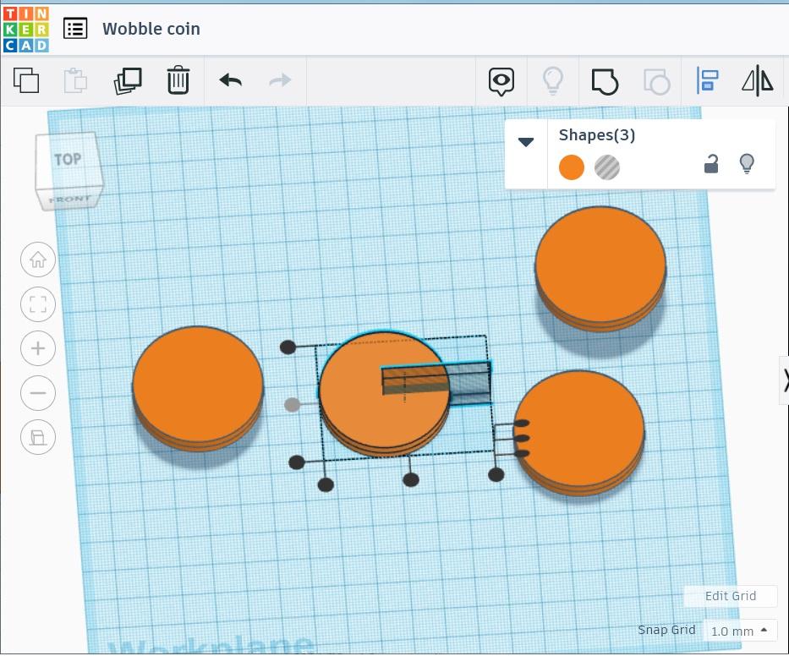789x656 pixels.
Task: Click the gray midpoint handle left of selection
Action: click(292, 405)
